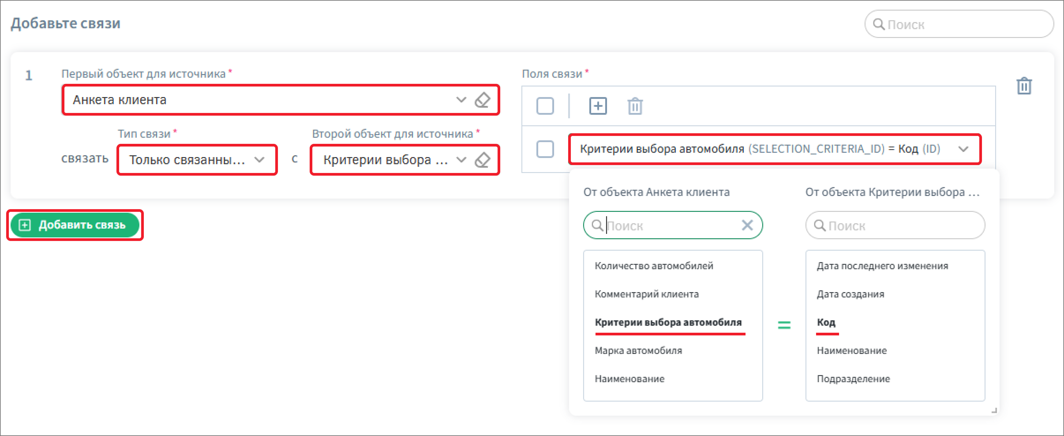Click plus icon to add link field
1064x436 pixels.
click(598, 106)
